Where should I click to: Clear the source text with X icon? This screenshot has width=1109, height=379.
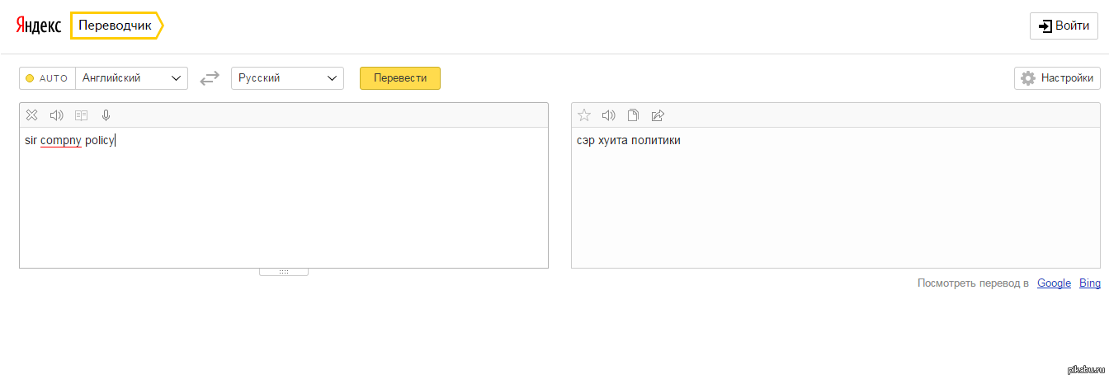coord(31,115)
